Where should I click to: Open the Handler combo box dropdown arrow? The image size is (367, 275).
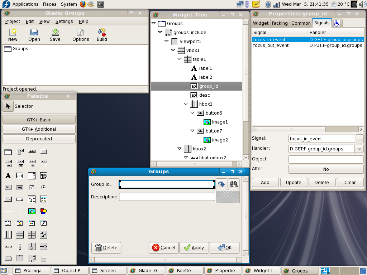tap(359, 149)
